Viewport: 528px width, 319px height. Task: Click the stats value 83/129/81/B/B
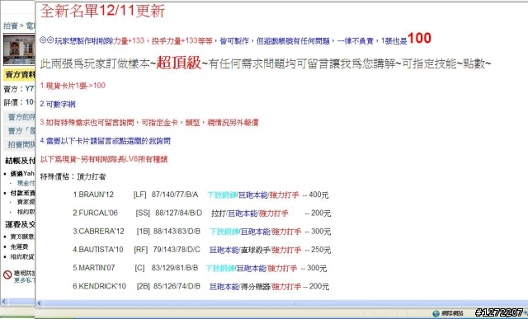(175, 268)
